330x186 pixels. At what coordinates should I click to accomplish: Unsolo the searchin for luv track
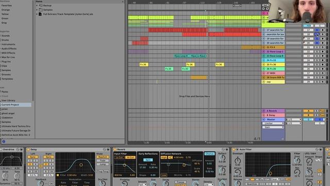pyautogui.click(x=317, y=35)
